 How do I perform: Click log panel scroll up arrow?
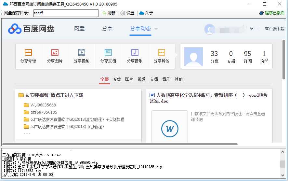point(282,152)
